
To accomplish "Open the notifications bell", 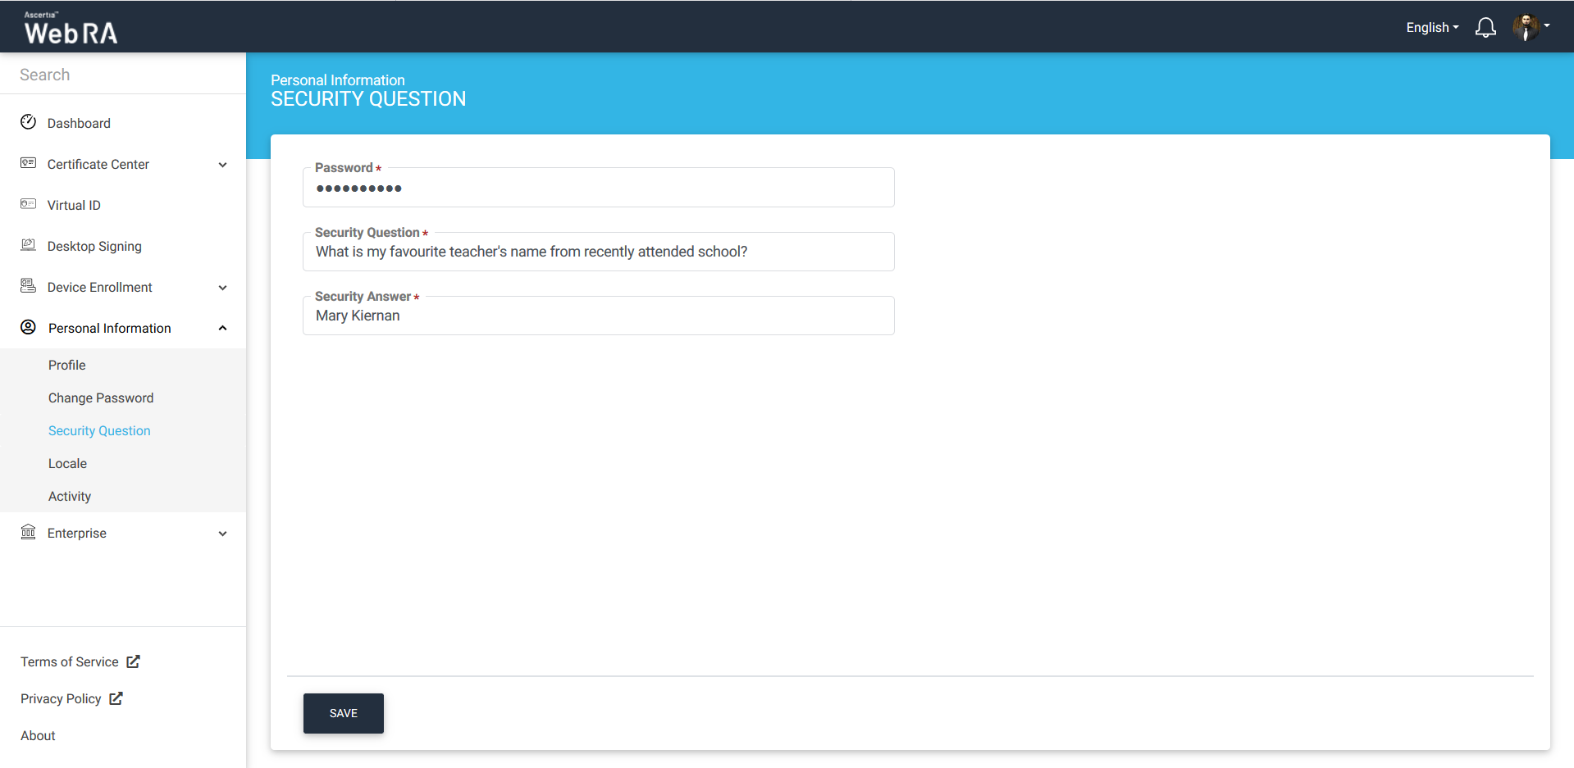I will click(x=1485, y=28).
